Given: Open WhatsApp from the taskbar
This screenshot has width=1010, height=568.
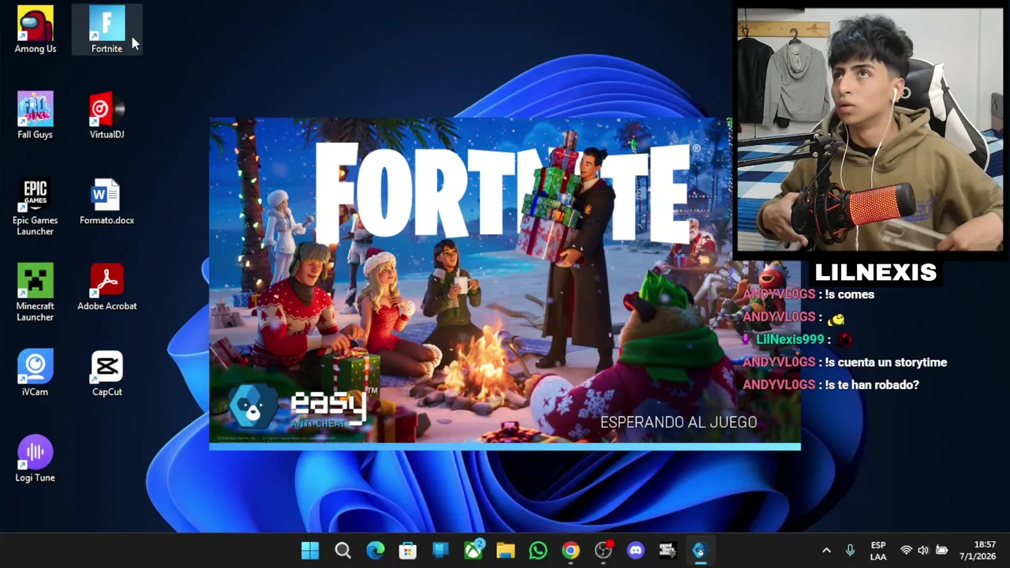Looking at the screenshot, I should (x=538, y=551).
